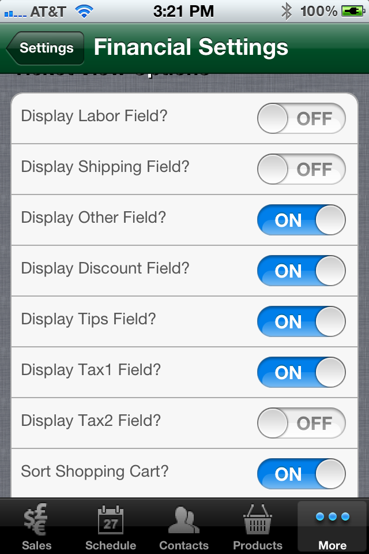
Task: Turn off Display Discount Field
Action: point(301,271)
